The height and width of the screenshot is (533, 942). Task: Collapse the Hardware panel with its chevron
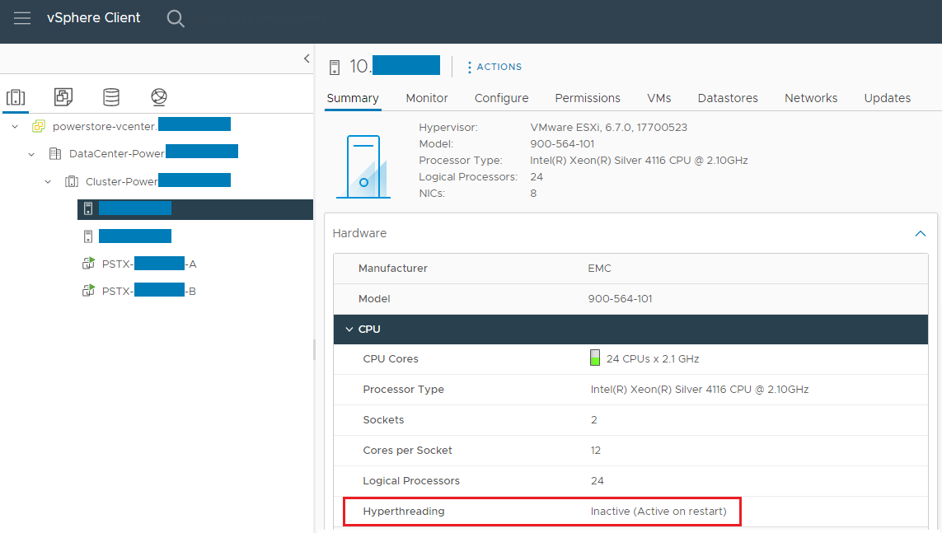tap(920, 233)
